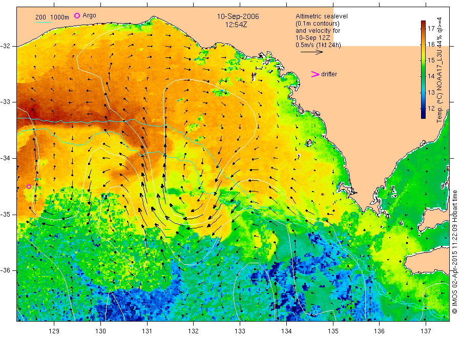The width and height of the screenshot is (461, 338).
Task: Click the cyan 200 1000m legend line
Action: [x=43, y=22]
